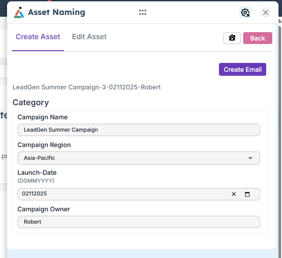The width and height of the screenshot is (282, 258).
Task: Click the Campaign Region dropdown arrow
Action: 250,158
